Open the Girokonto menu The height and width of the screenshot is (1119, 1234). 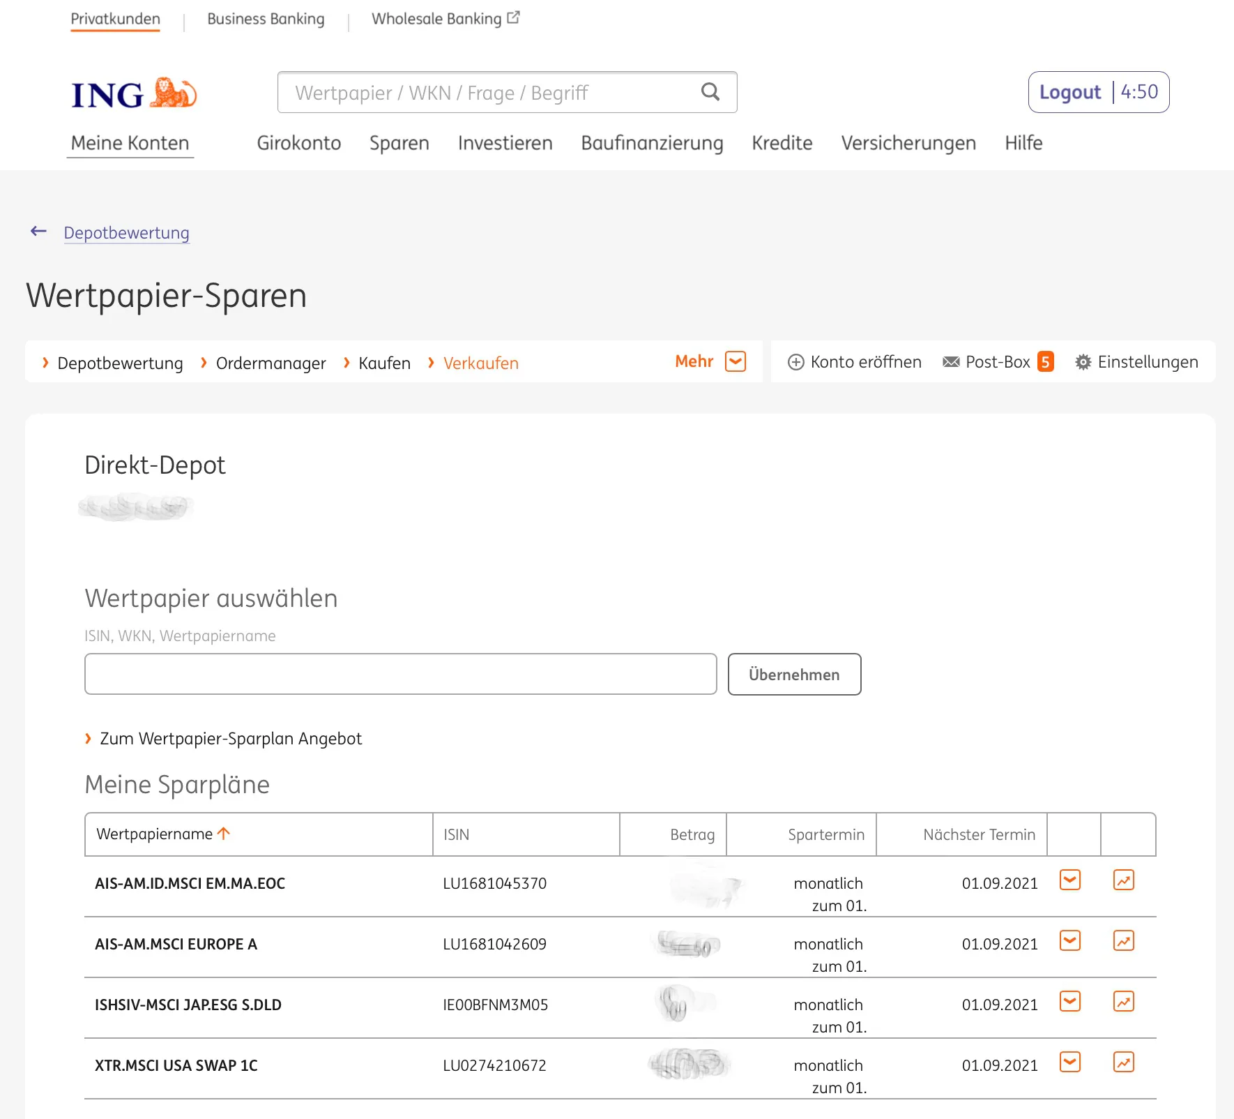pos(299,143)
